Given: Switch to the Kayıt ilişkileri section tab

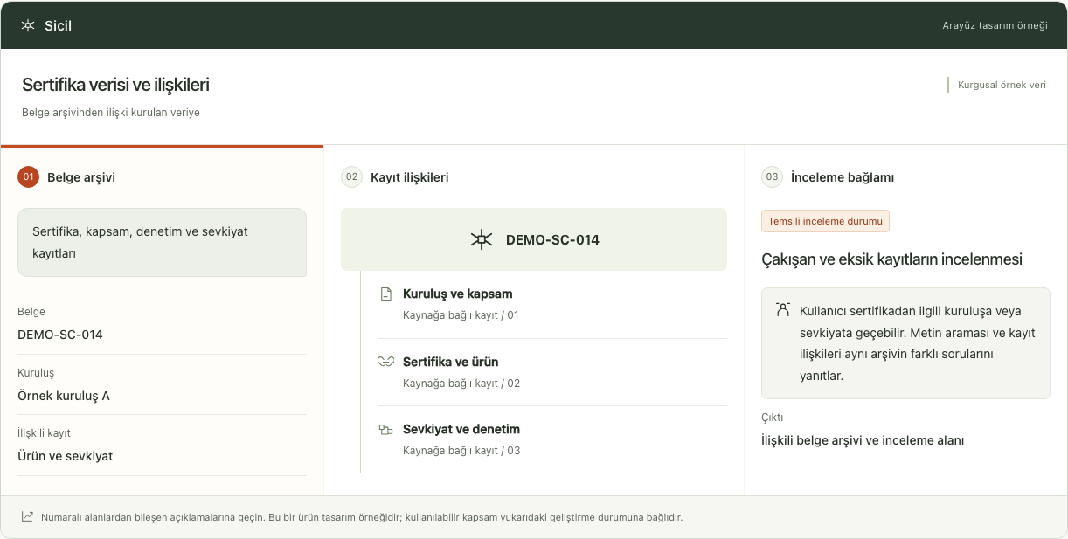Looking at the screenshot, I should 534,176.
